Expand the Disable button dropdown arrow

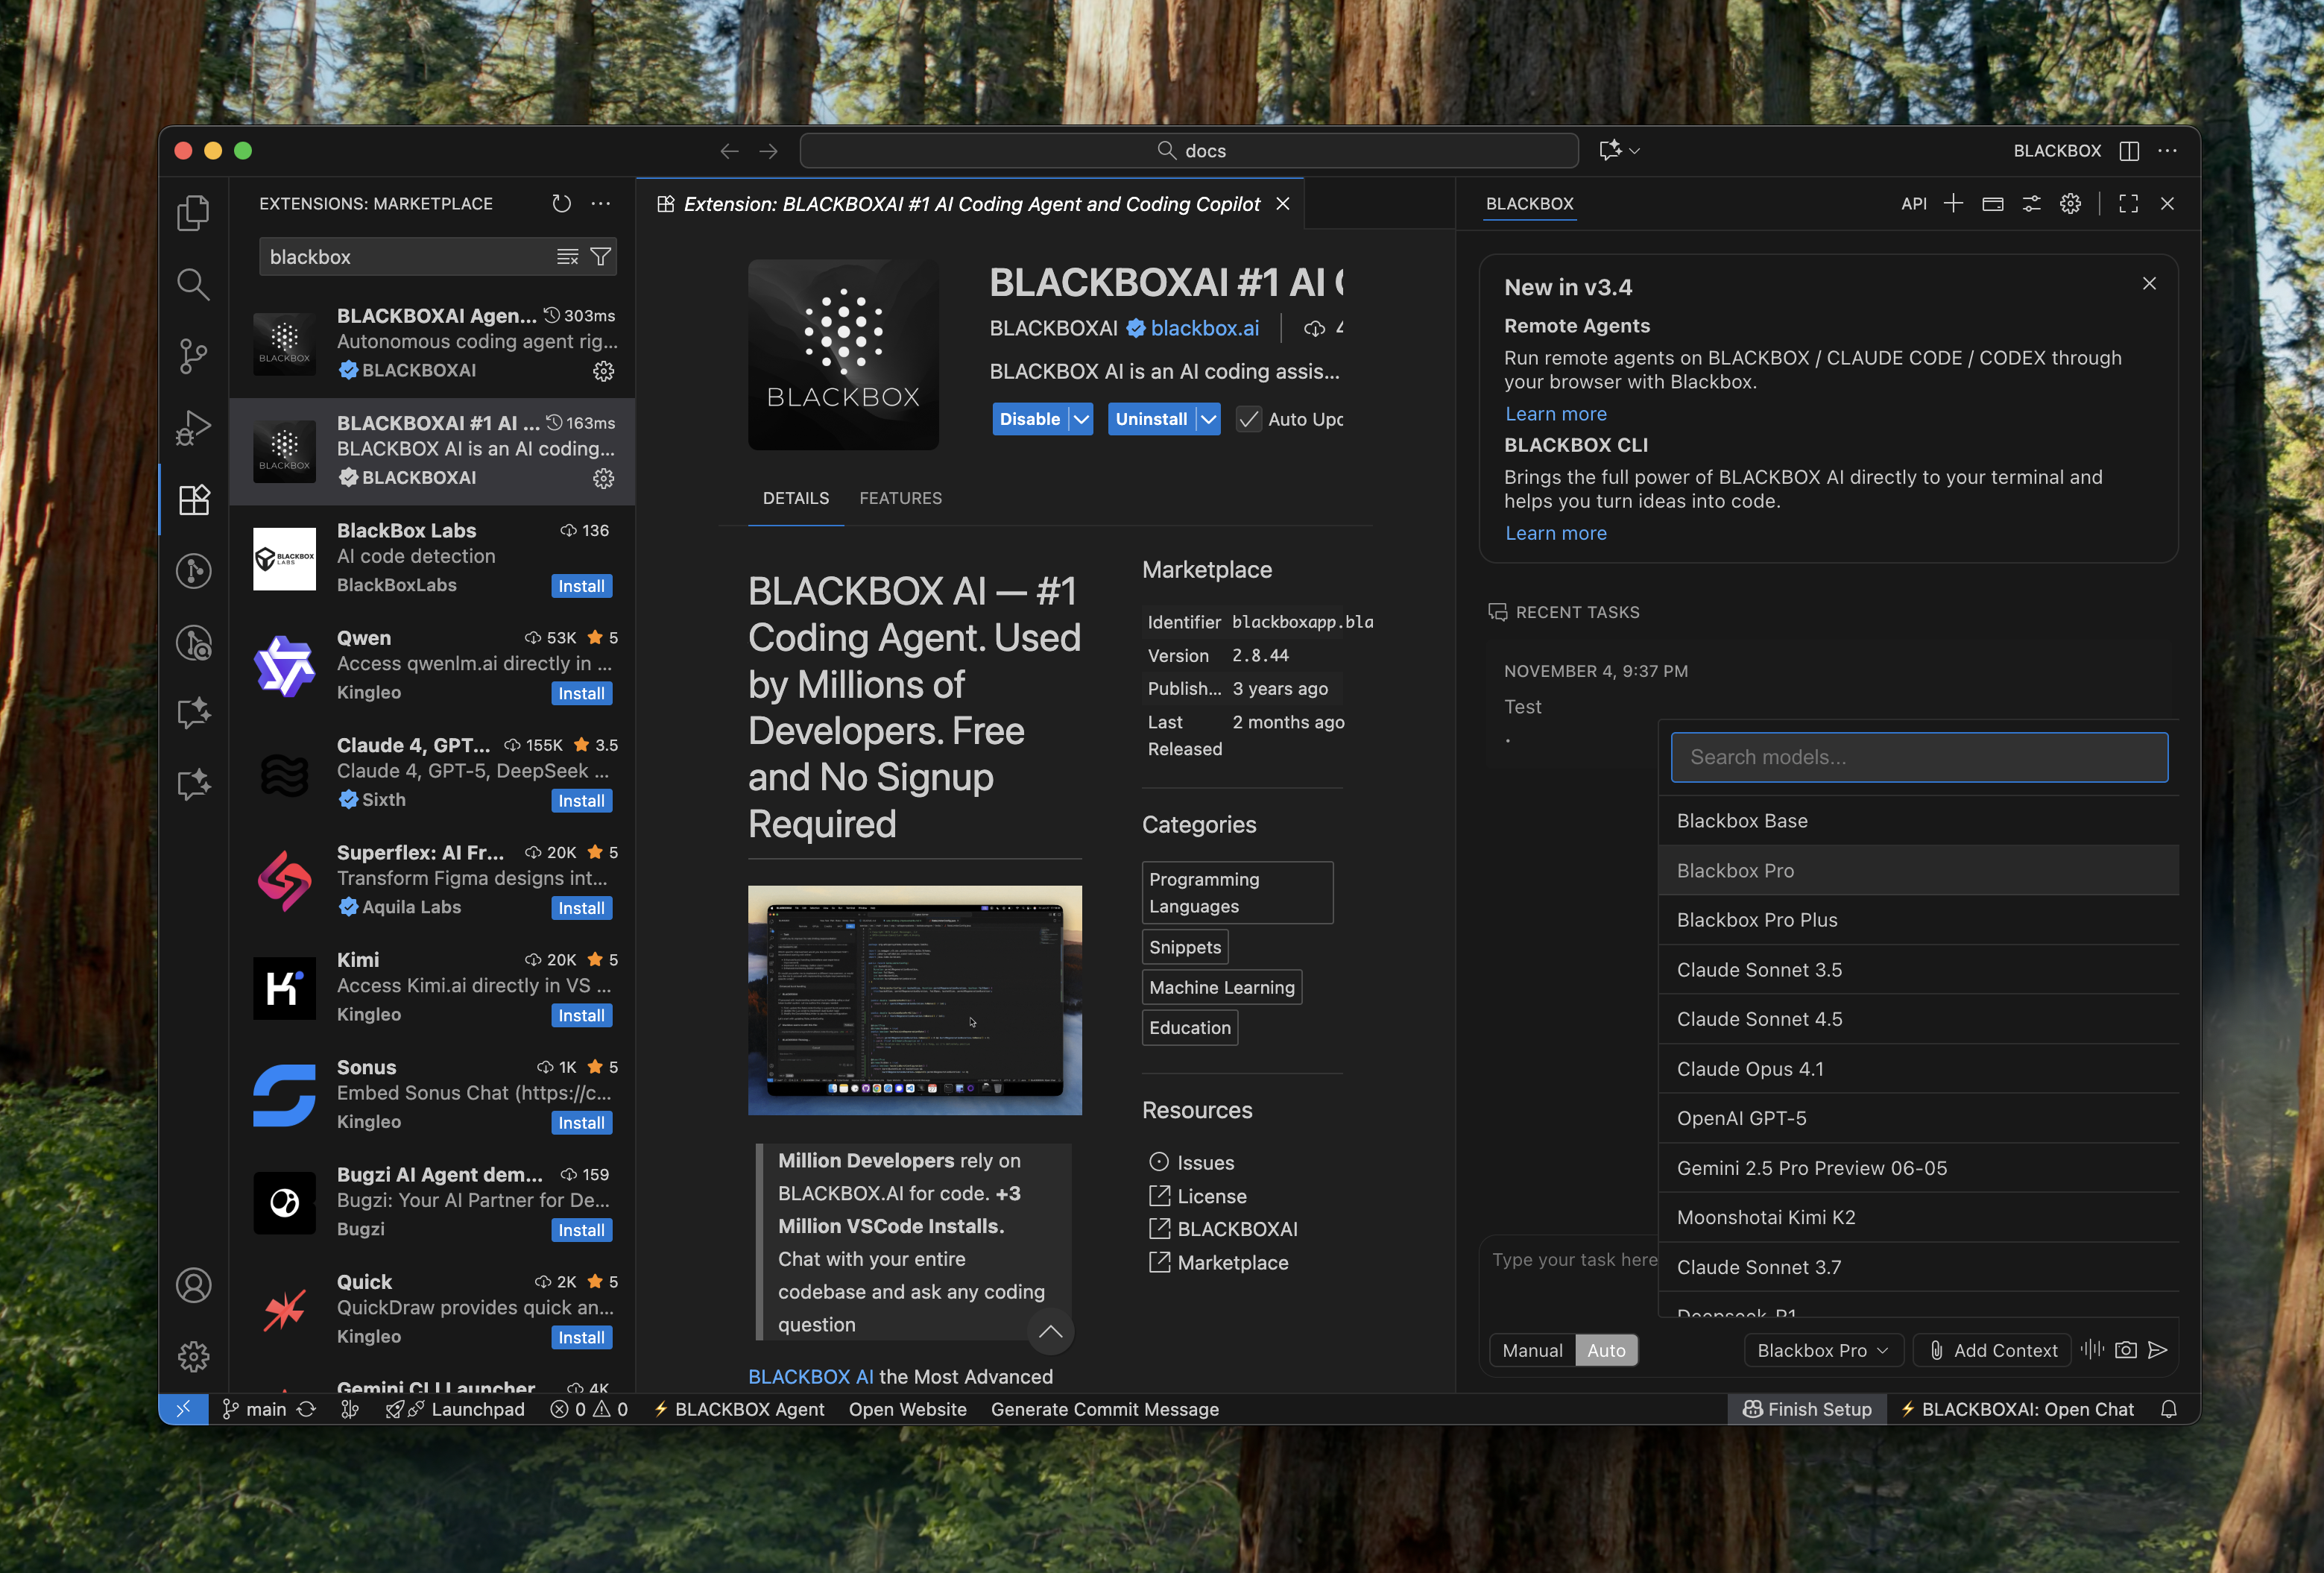point(1081,420)
